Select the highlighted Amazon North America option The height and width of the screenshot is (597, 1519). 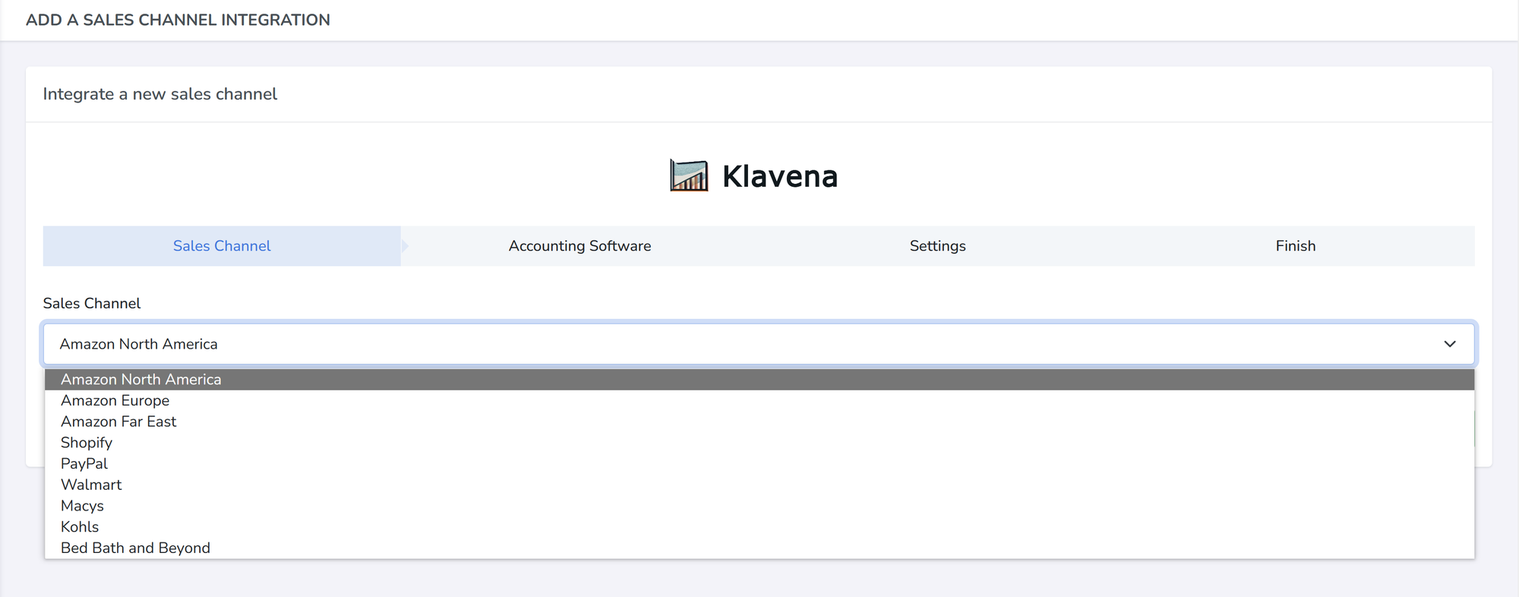coord(759,379)
